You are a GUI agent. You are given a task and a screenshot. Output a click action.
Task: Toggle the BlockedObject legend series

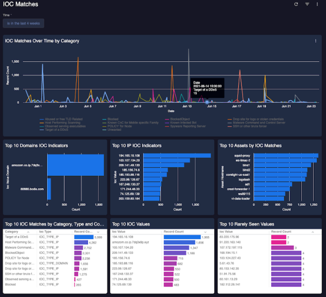177,119
